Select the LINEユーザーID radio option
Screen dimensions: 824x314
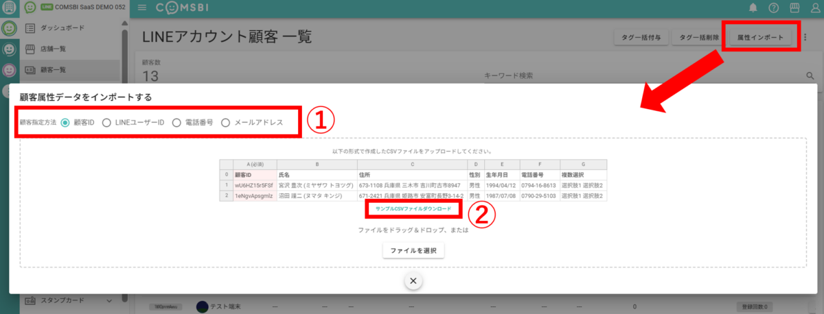(x=106, y=123)
